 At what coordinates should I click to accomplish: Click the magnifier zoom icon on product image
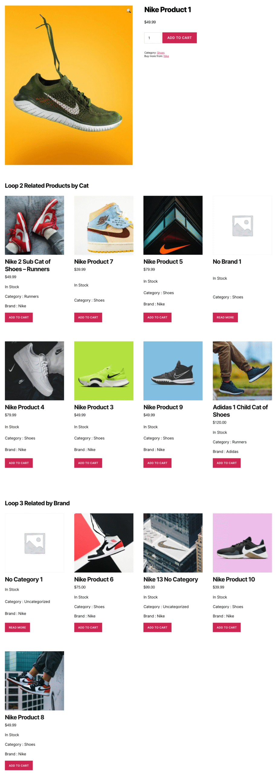click(129, 11)
